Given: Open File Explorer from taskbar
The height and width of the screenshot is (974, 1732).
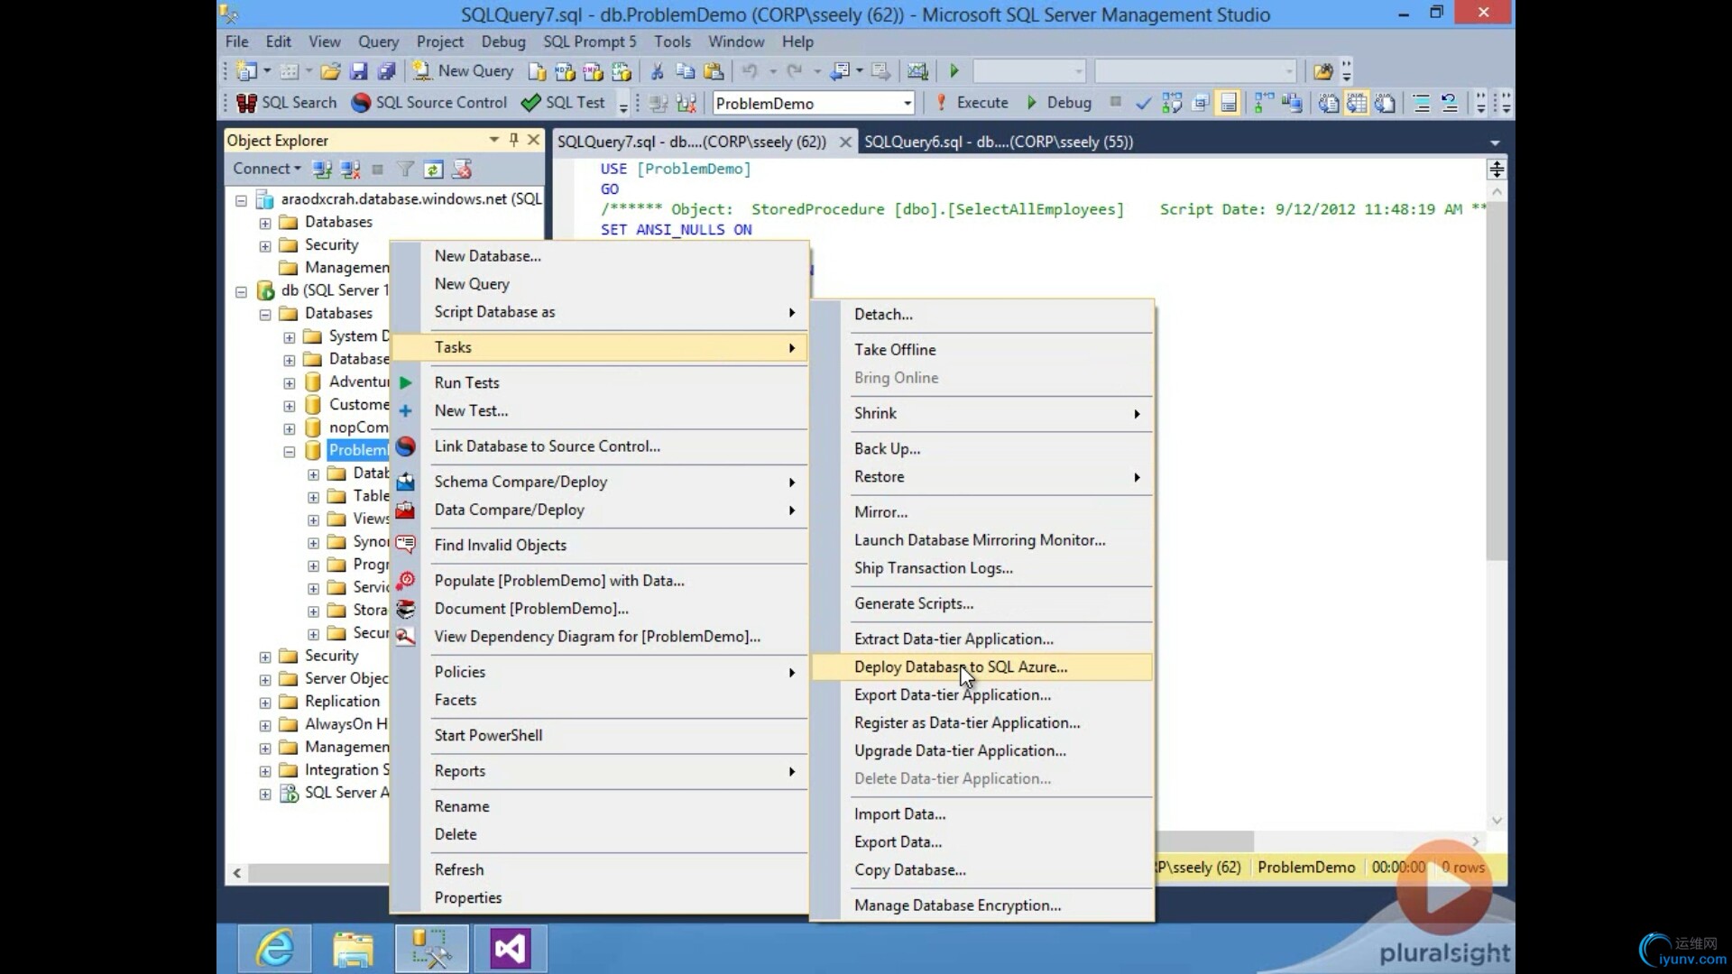Looking at the screenshot, I should tap(353, 949).
